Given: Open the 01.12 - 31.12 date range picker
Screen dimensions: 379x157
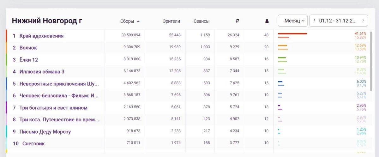Looking at the screenshot, I should point(338,21).
